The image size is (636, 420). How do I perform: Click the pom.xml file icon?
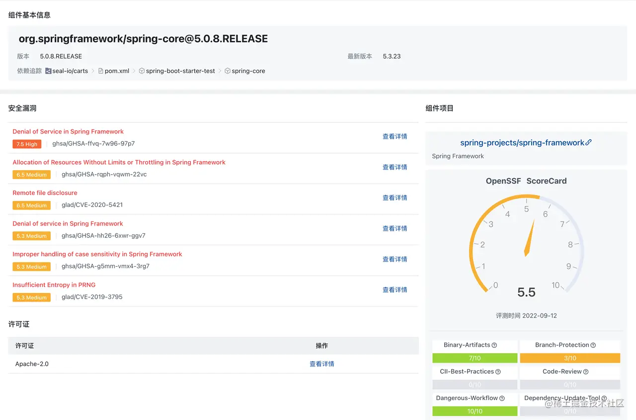[x=101, y=71]
